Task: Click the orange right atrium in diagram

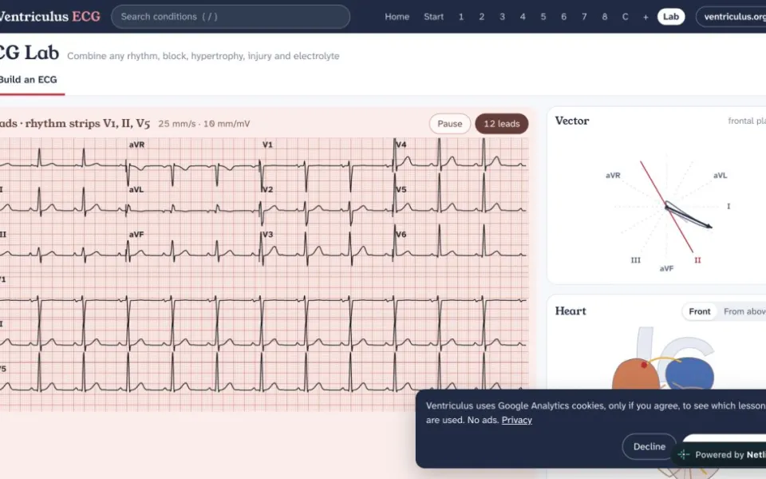Action: tap(636, 376)
